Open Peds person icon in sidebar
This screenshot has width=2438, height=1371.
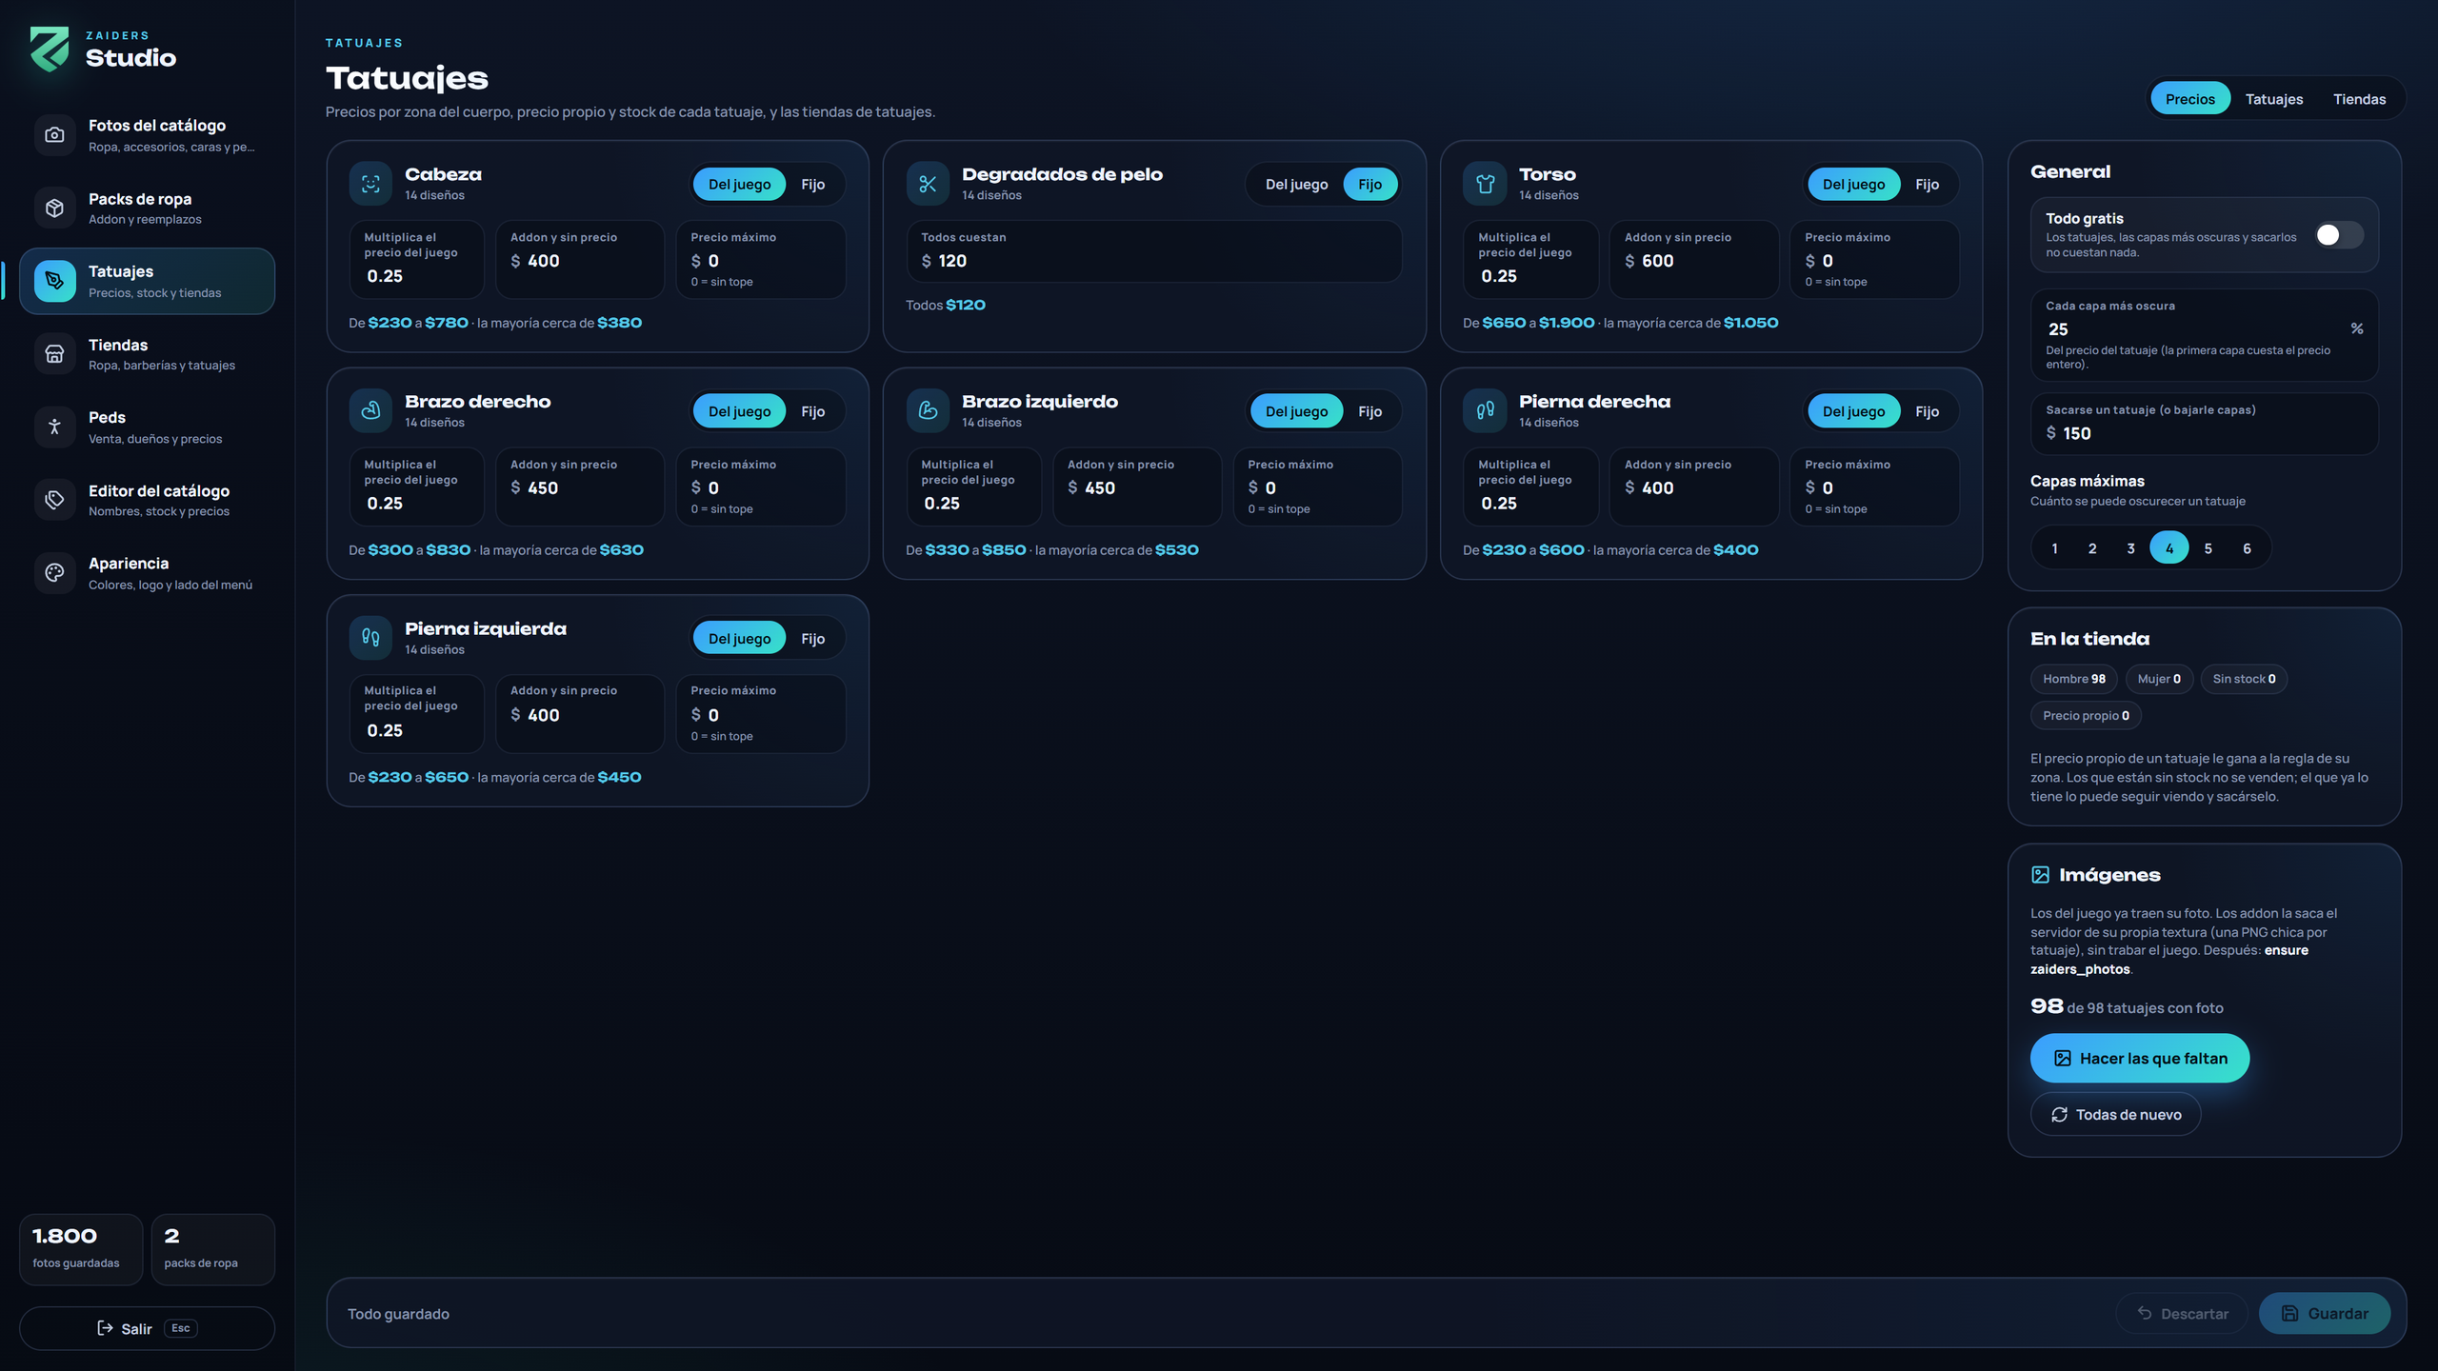click(x=54, y=427)
